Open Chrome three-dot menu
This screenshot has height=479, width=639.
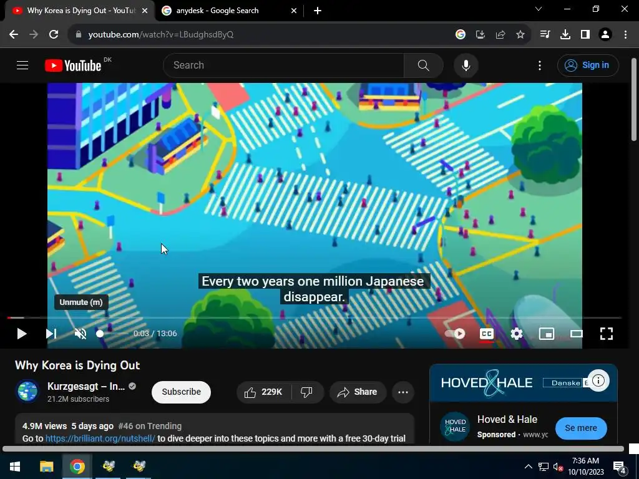[x=625, y=35]
